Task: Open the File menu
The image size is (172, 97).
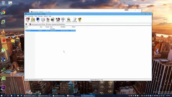Action: (26, 16)
